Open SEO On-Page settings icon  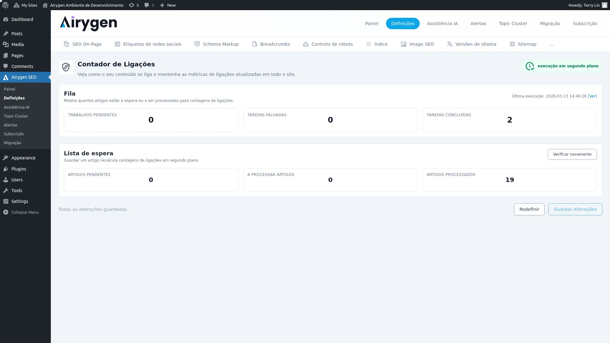[x=66, y=44]
